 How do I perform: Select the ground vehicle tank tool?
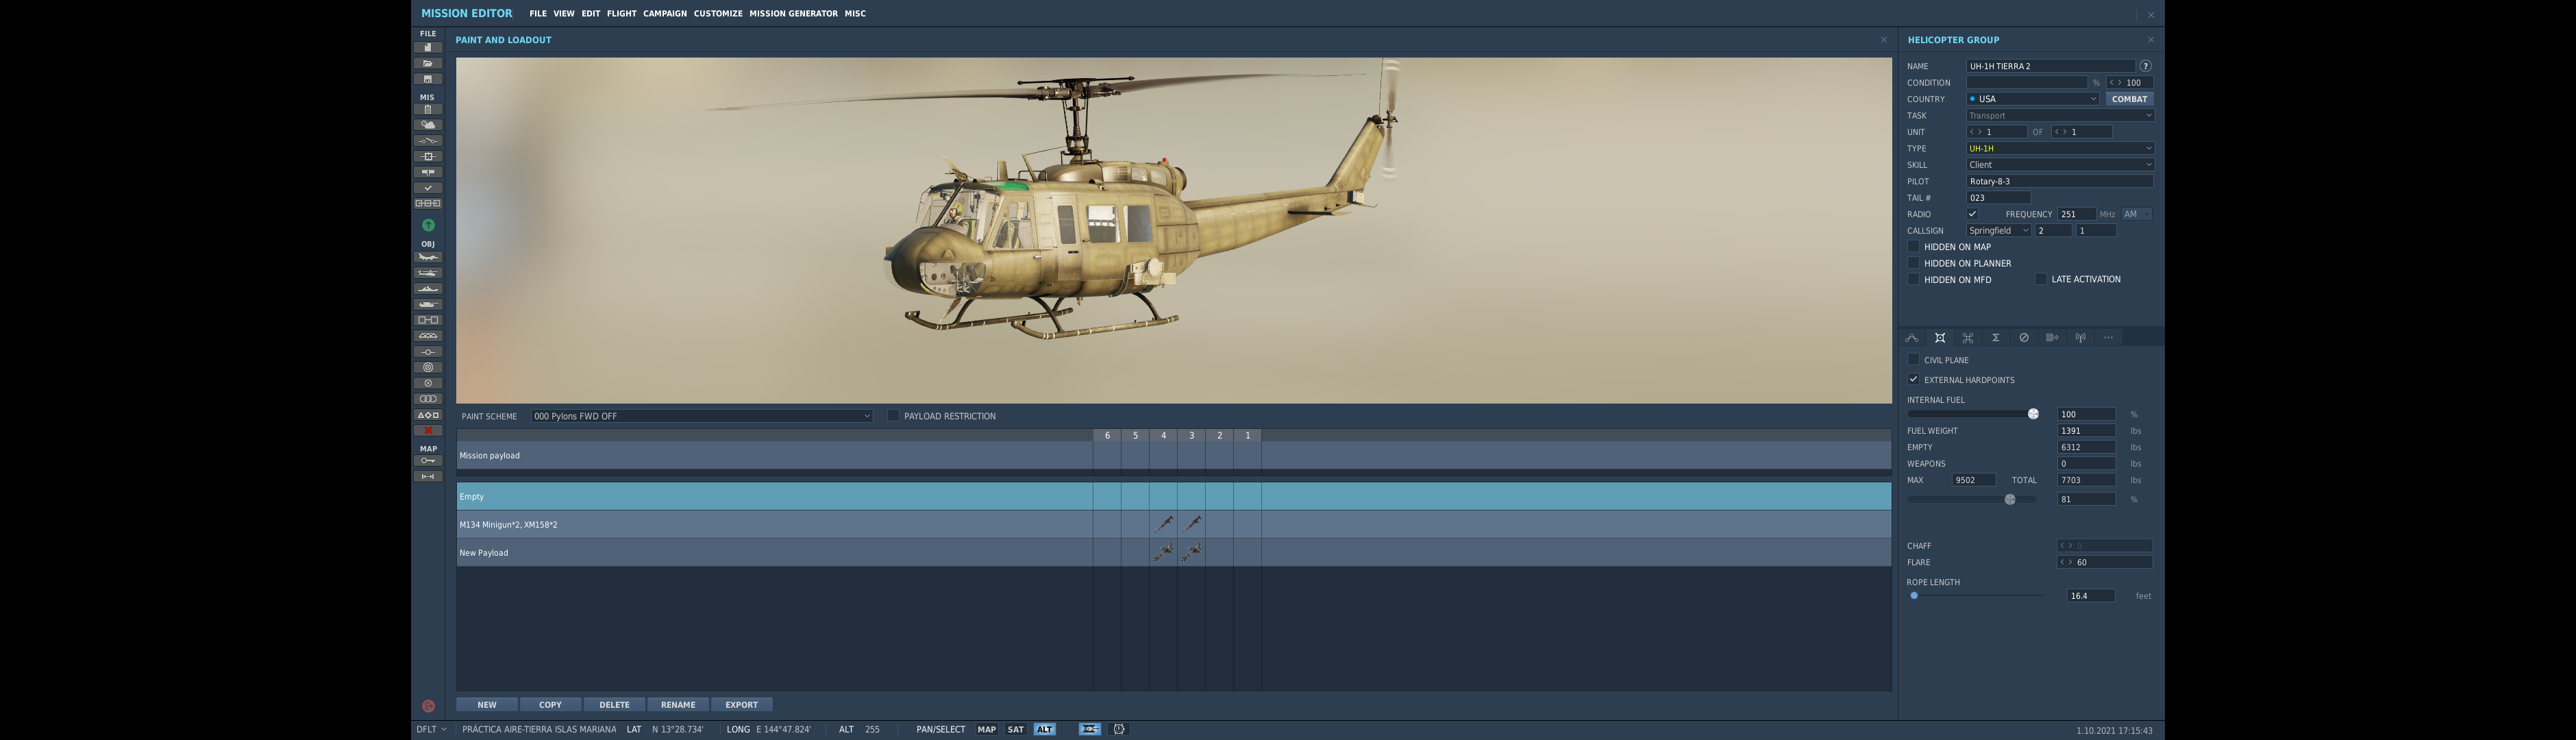[428, 304]
